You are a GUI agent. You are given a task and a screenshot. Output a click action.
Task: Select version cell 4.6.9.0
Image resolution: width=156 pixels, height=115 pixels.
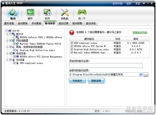tap(136, 46)
